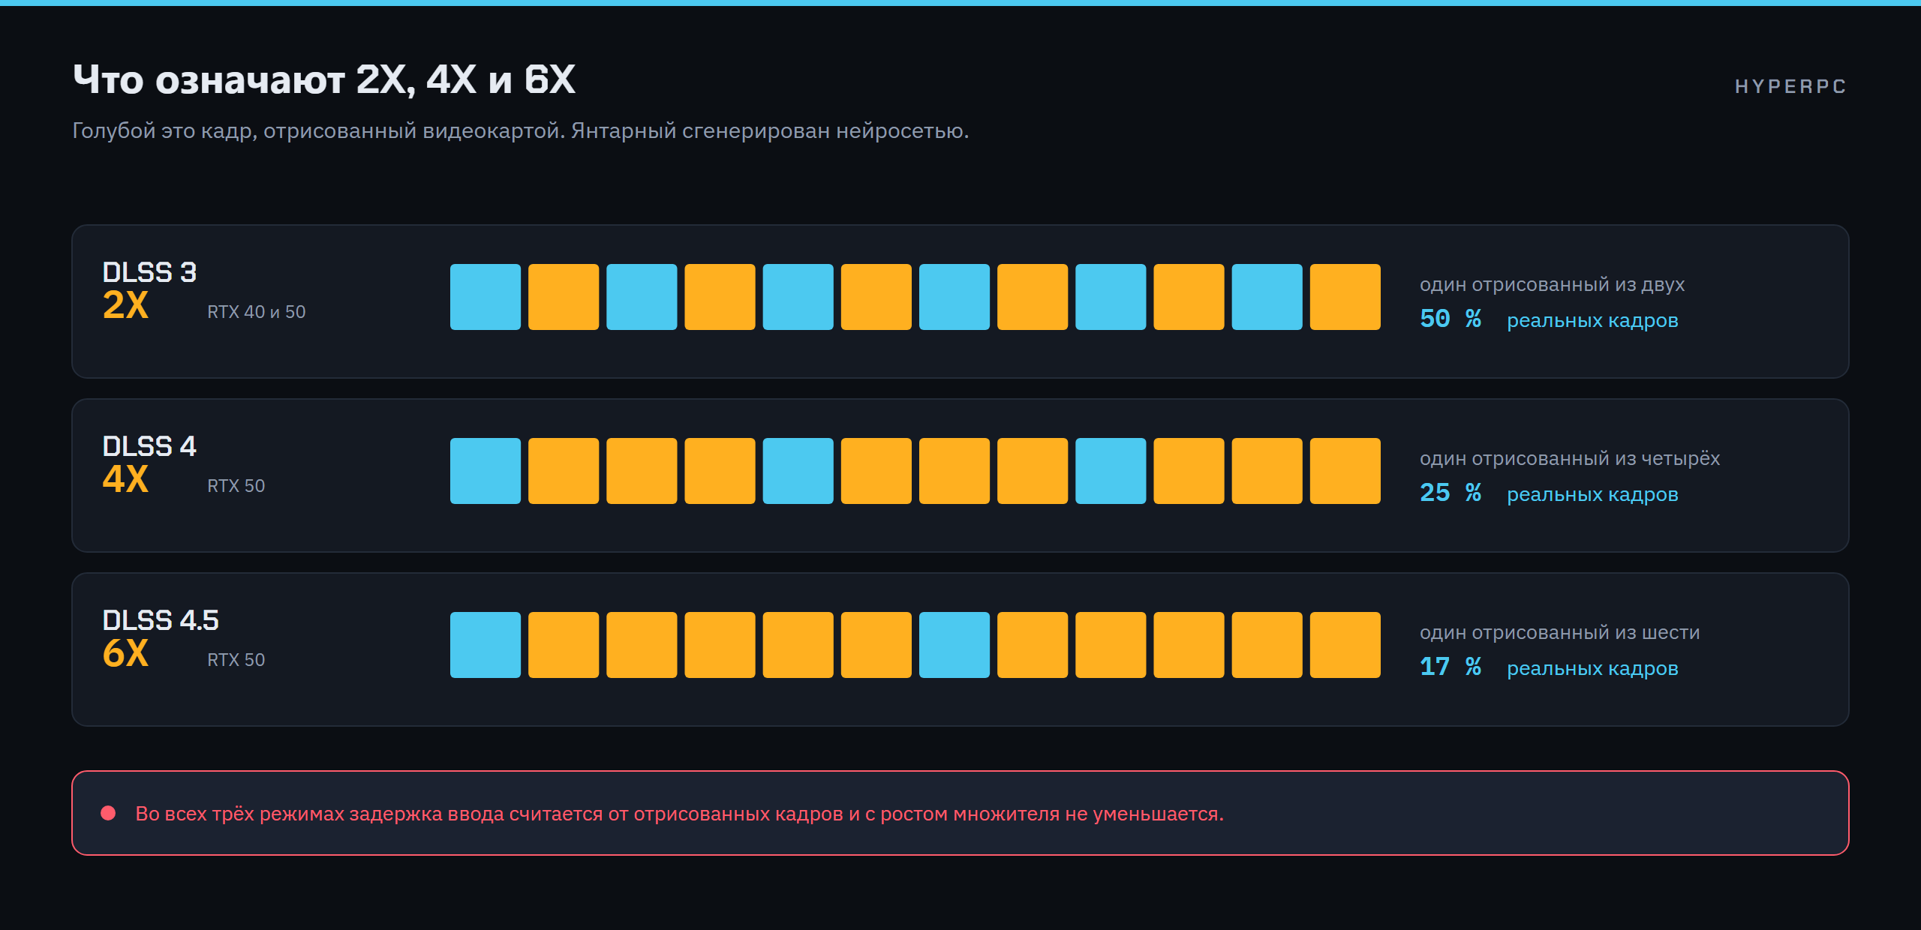
Task: Click the red warning text about задержка ввода
Action: click(680, 814)
